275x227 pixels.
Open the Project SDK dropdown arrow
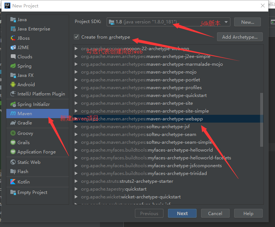coord(226,22)
